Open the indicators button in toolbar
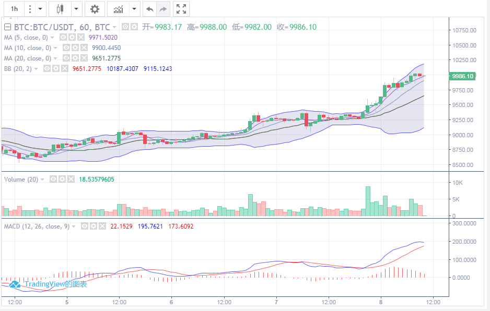Screen dimensions: 490x311 click(x=119, y=9)
